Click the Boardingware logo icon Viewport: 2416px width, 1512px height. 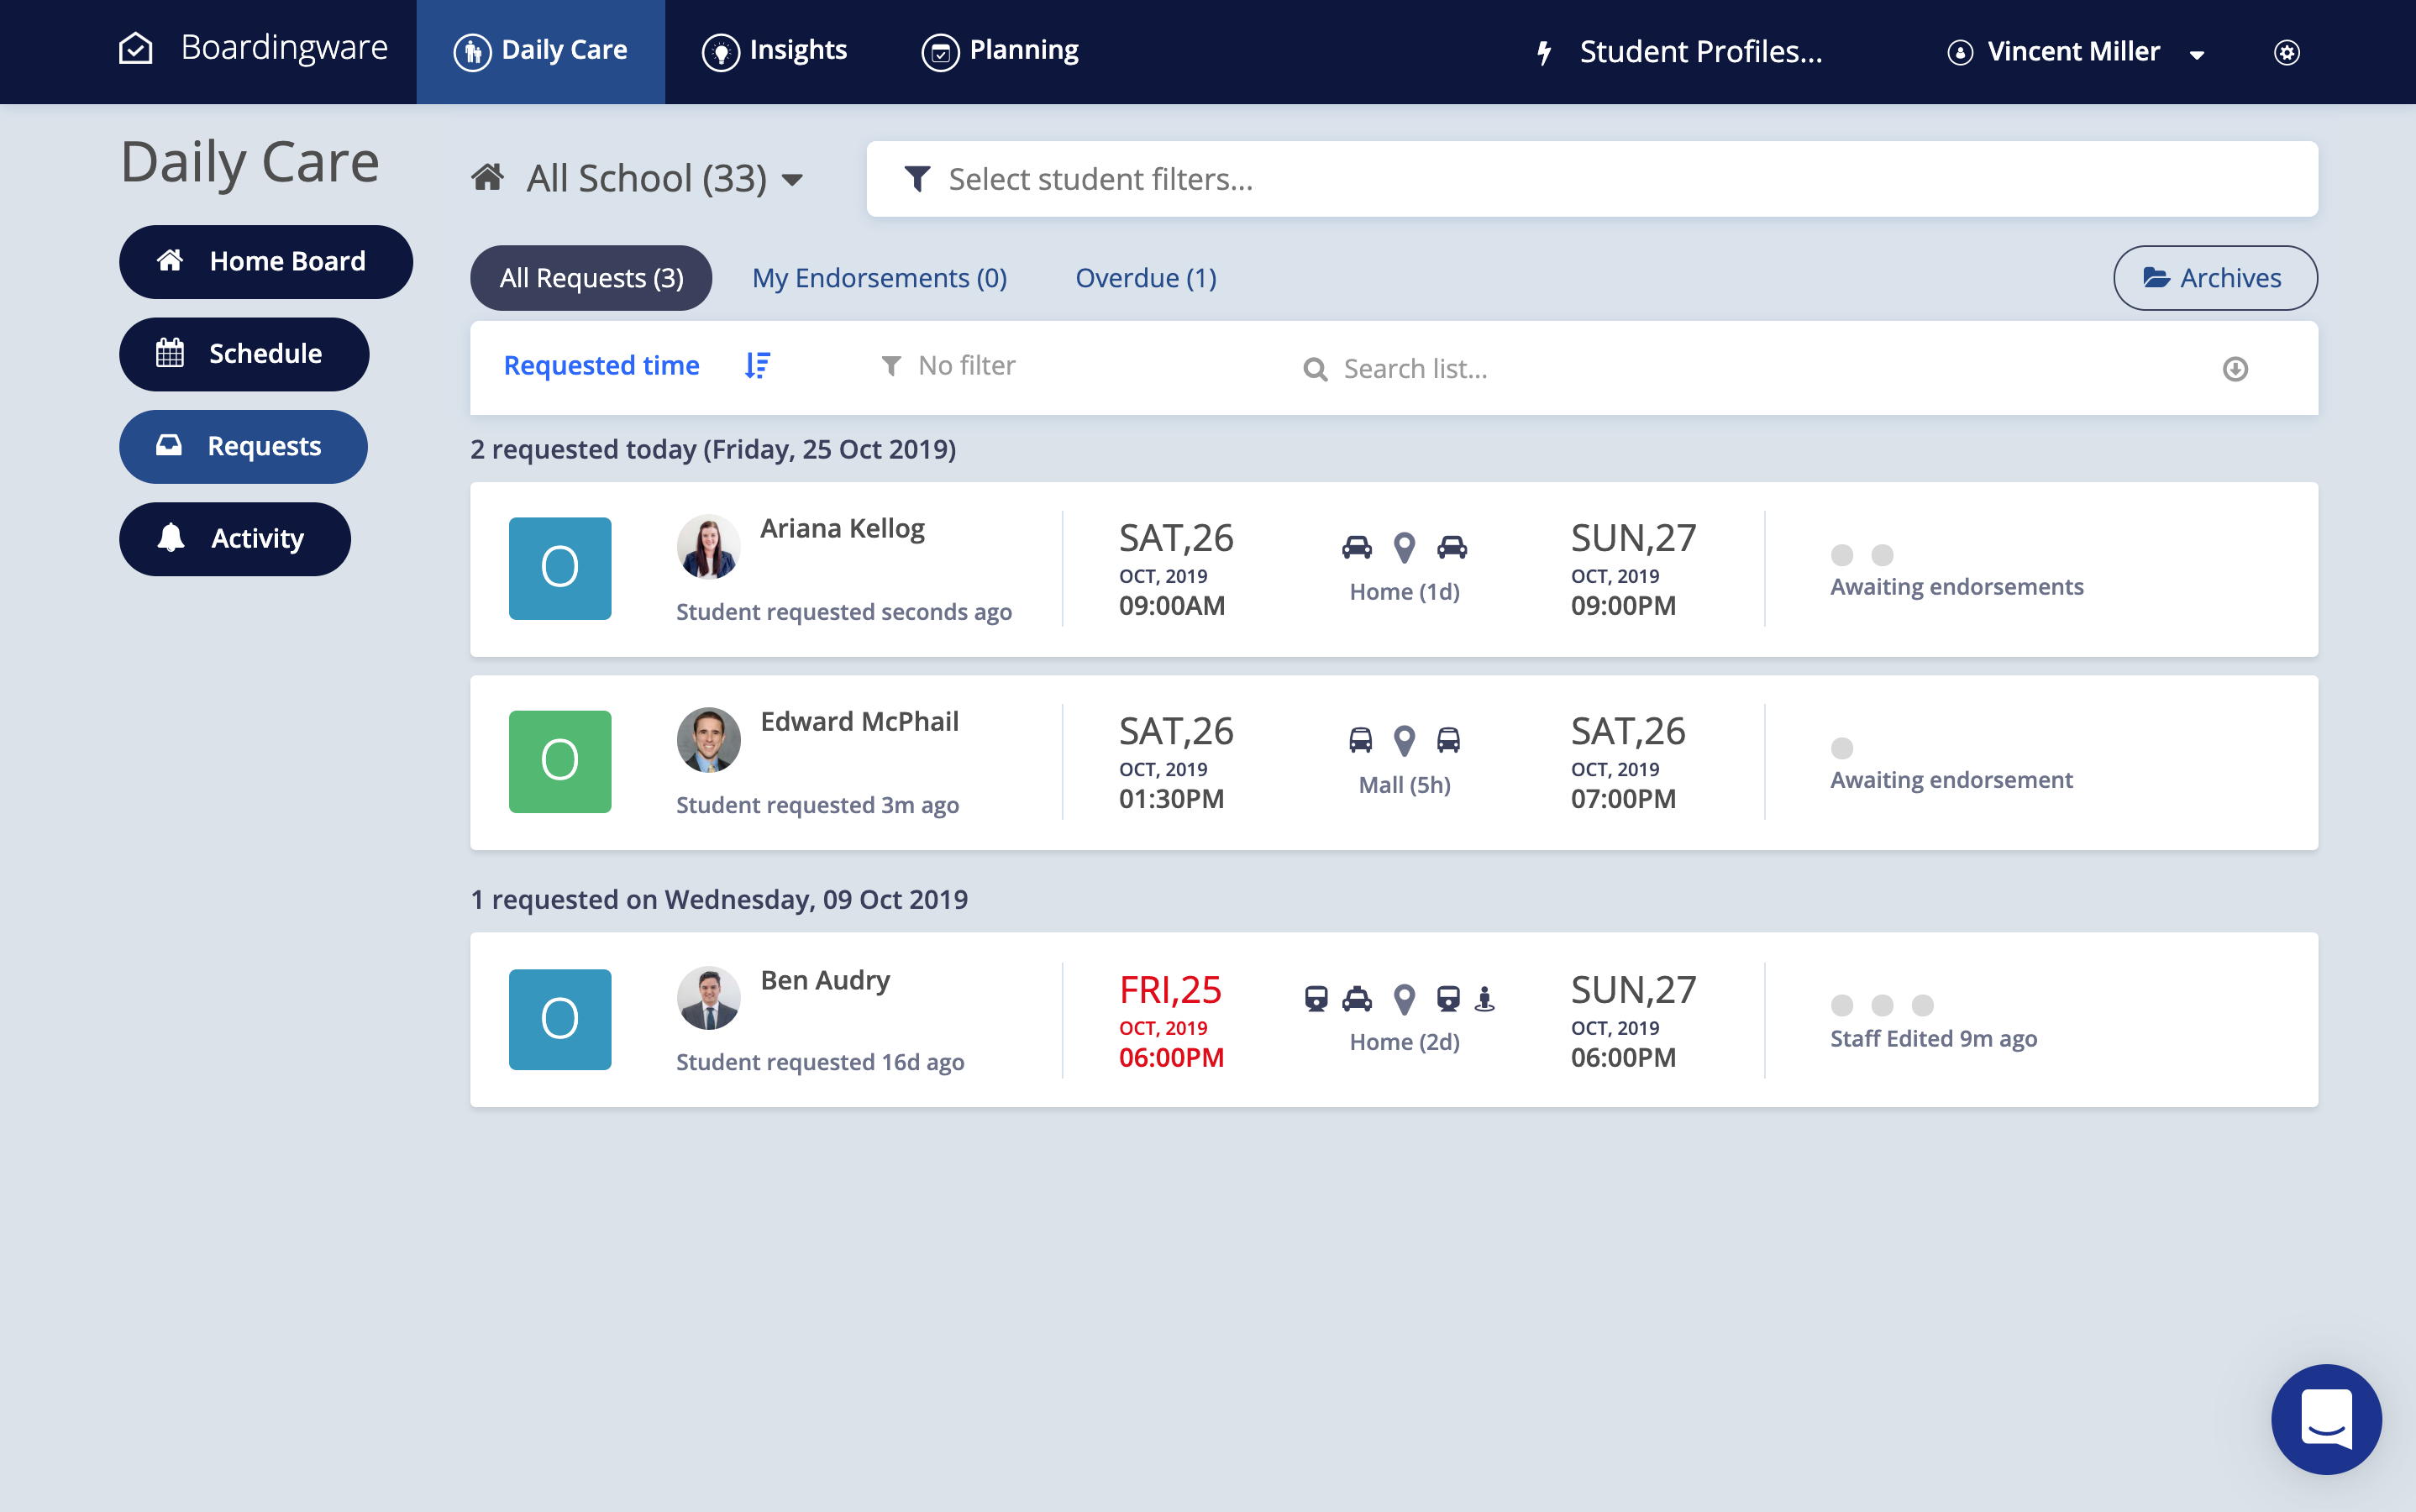[136, 49]
